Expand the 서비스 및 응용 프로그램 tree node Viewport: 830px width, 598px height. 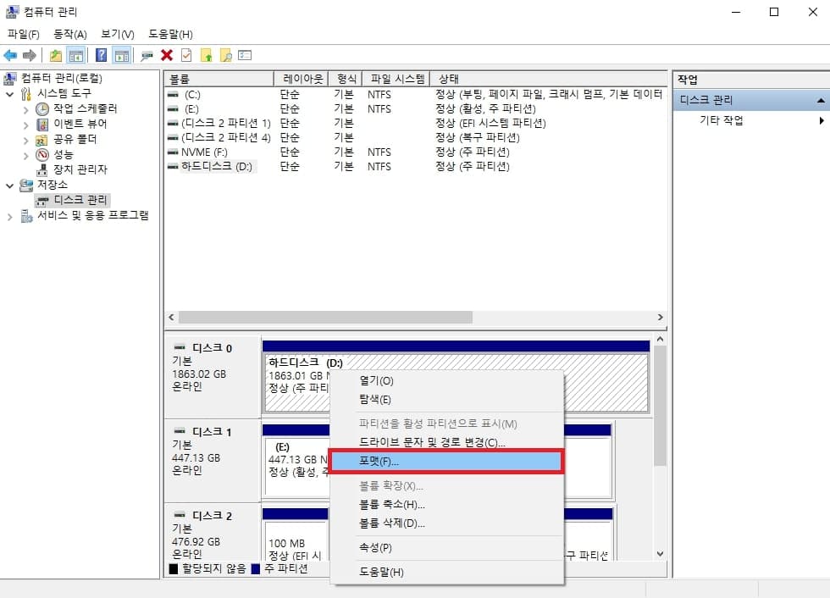click(x=8, y=214)
